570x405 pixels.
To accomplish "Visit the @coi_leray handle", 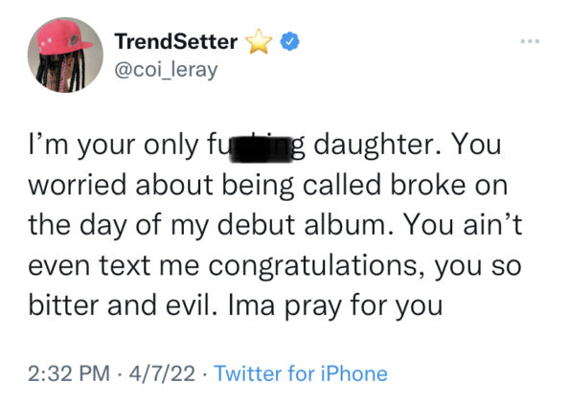I will point(166,69).
